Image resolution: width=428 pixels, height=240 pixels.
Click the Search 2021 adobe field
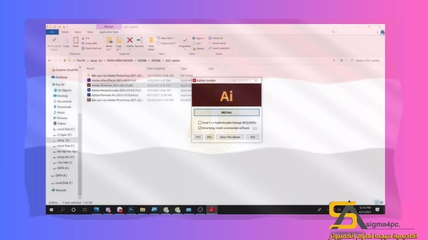pyautogui.click(x=365, y=61)
